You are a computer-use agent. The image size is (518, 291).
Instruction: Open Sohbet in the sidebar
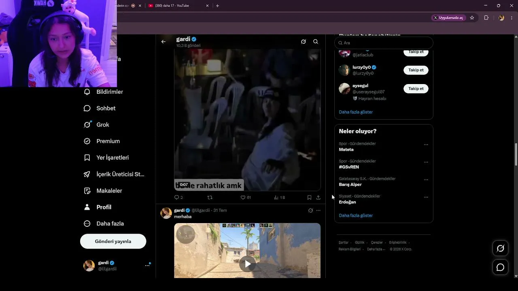click(x=100, y=108)
